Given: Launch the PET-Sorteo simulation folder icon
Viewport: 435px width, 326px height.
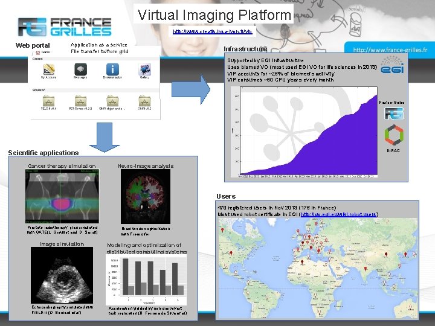Looking at the screenshot, I should [x=80, y=101].
